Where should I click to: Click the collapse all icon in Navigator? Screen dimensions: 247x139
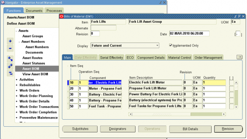click(x=10, y=73)
